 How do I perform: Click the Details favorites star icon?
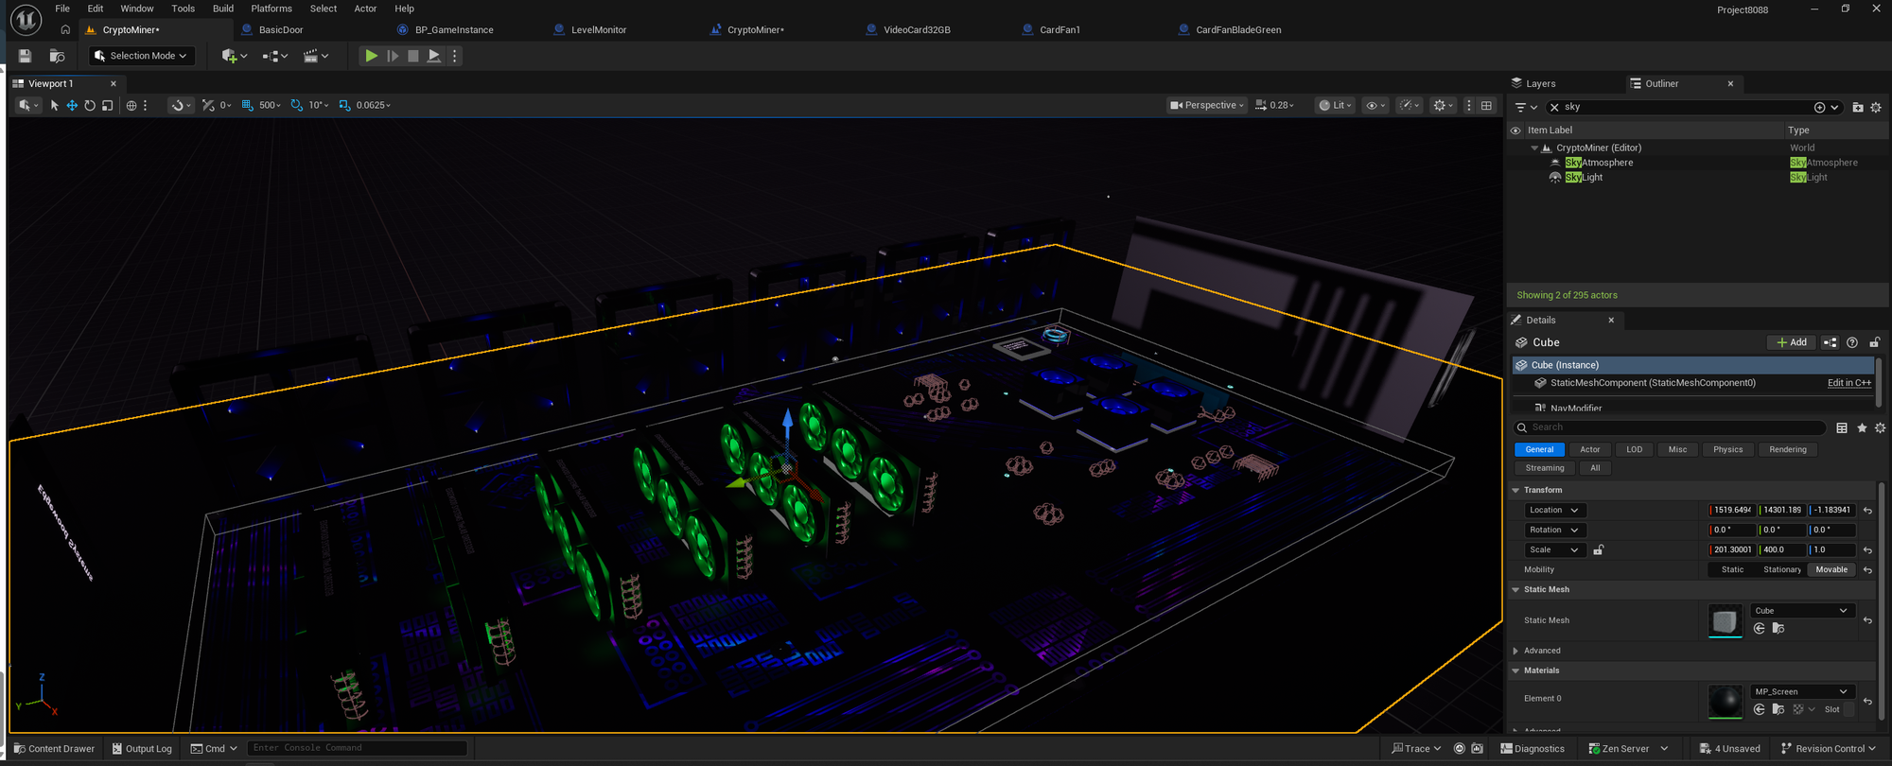[x=1862, y=427]
